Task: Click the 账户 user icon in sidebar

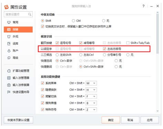Action: tap(9, 51)
